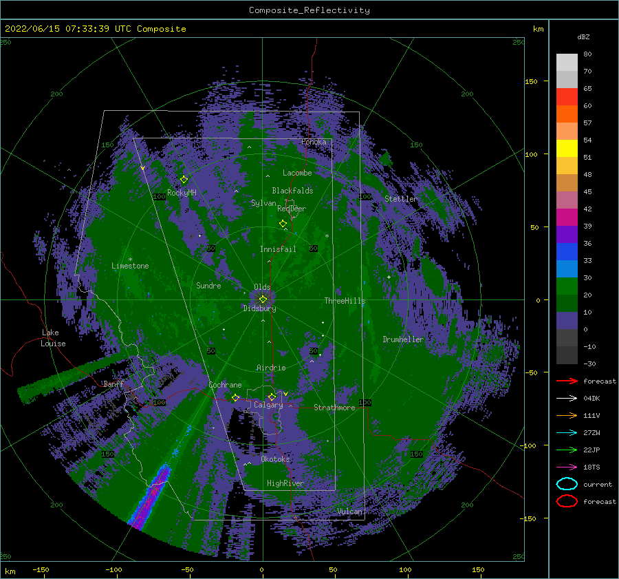Click the Lake Louise label
This screenshot has width=619, height=579.
(x=54, y=338)
